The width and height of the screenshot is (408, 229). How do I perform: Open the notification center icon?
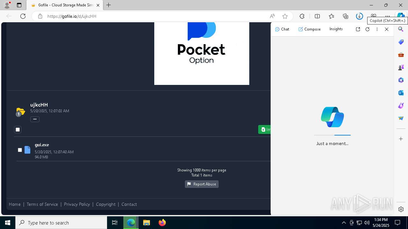397,223
